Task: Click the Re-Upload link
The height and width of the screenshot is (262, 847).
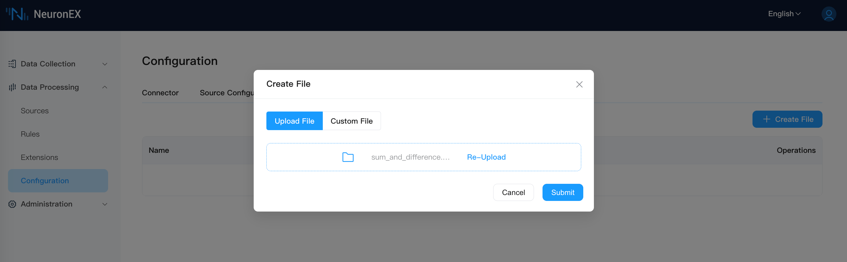Action: (x=486, y=157)
